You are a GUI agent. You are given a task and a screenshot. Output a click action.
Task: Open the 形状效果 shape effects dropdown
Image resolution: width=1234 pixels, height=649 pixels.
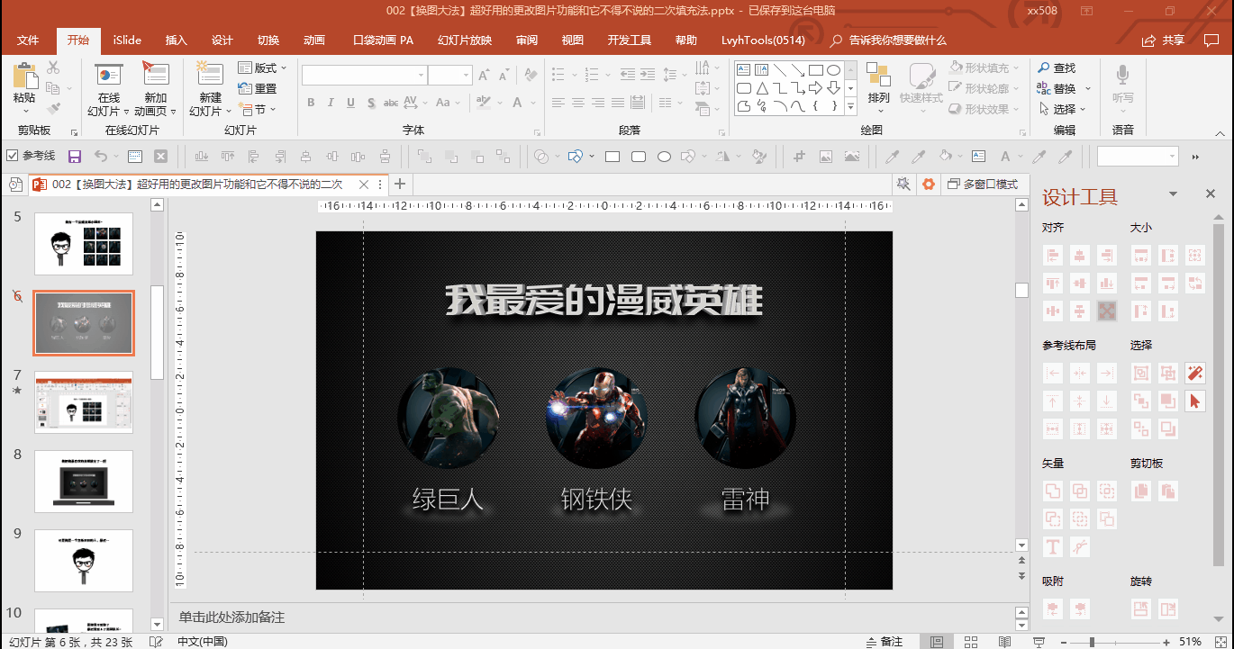click(985, 109)
